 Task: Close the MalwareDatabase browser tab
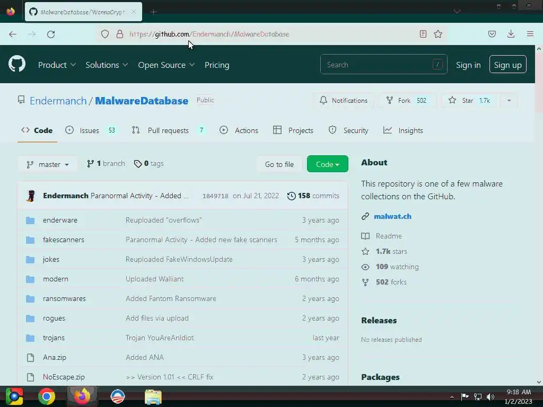[133, 12]
